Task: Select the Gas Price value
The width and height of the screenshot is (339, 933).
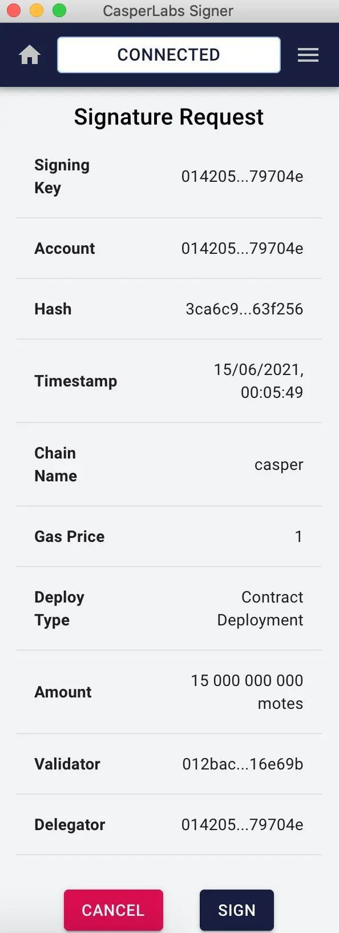Action: [298, 536]
